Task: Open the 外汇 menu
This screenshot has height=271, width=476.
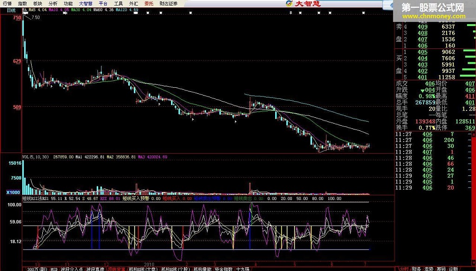Action: point(133,3)
